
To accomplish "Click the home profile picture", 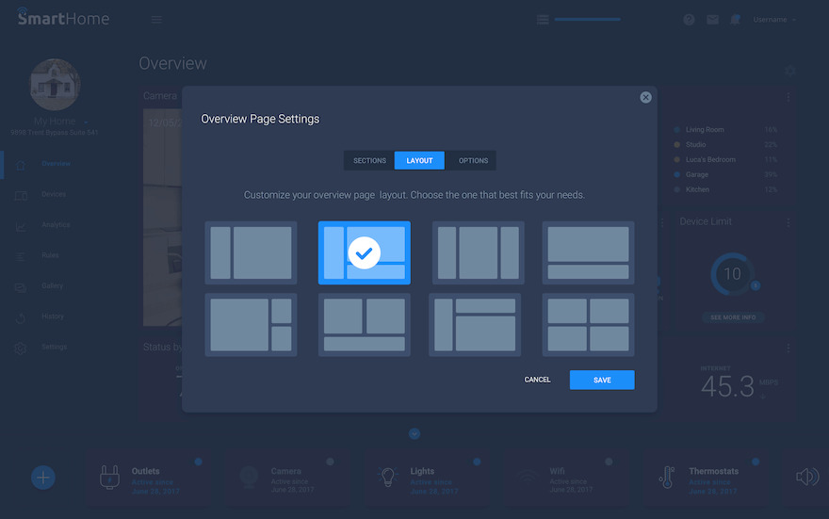I will [55, 85].
